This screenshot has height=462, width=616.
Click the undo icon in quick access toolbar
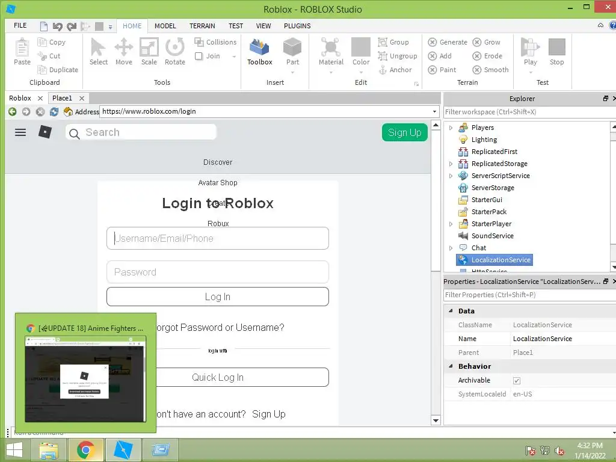(x=57, y=26)
